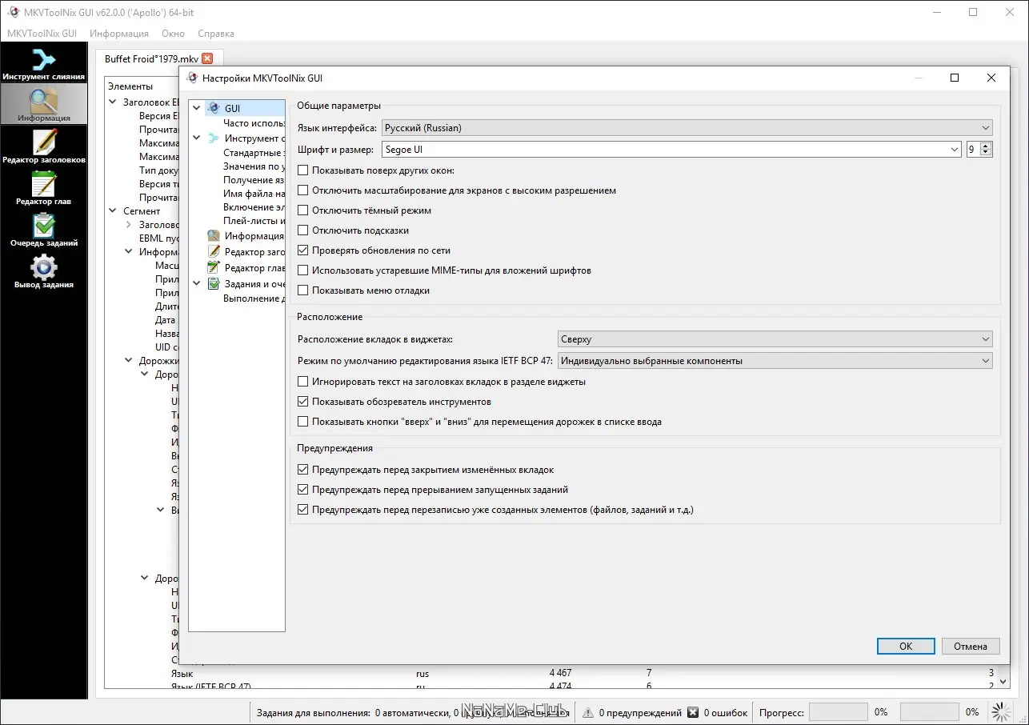Image resolution: width=1029 pixels, height=725 pixels.
Task: Collapse the 'Инструмент' node in settings tree
Action: [197, 138]
